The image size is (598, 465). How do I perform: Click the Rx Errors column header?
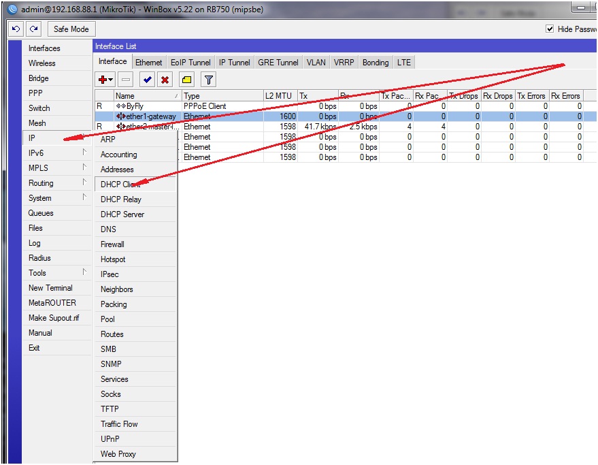click(566, 96)
